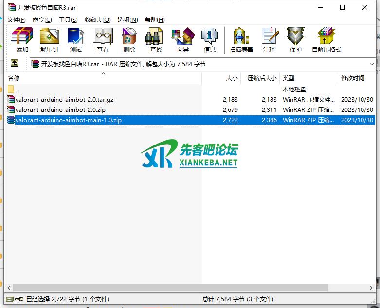Click the WinRAR title bar app icon
380x308 pixels.
pos(11,7)
